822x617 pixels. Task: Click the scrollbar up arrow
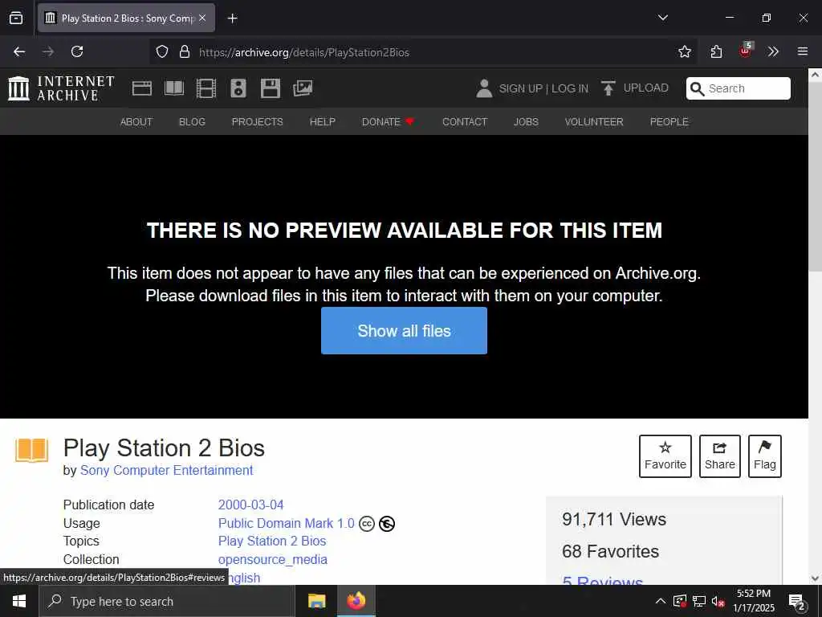coord(815,75)
